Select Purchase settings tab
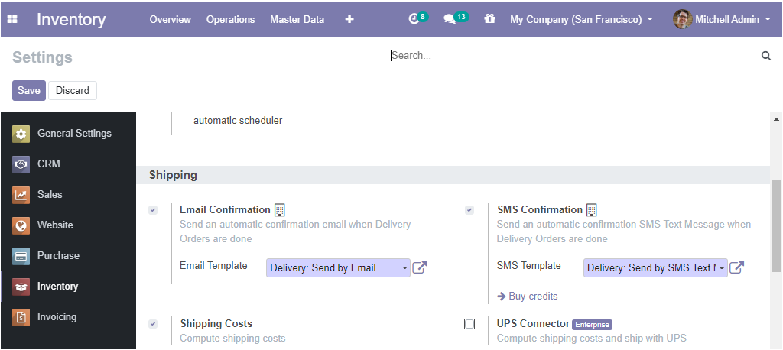The width and height of the screenshot is (783, 350). pyautogui.click(x=68, y=256)
